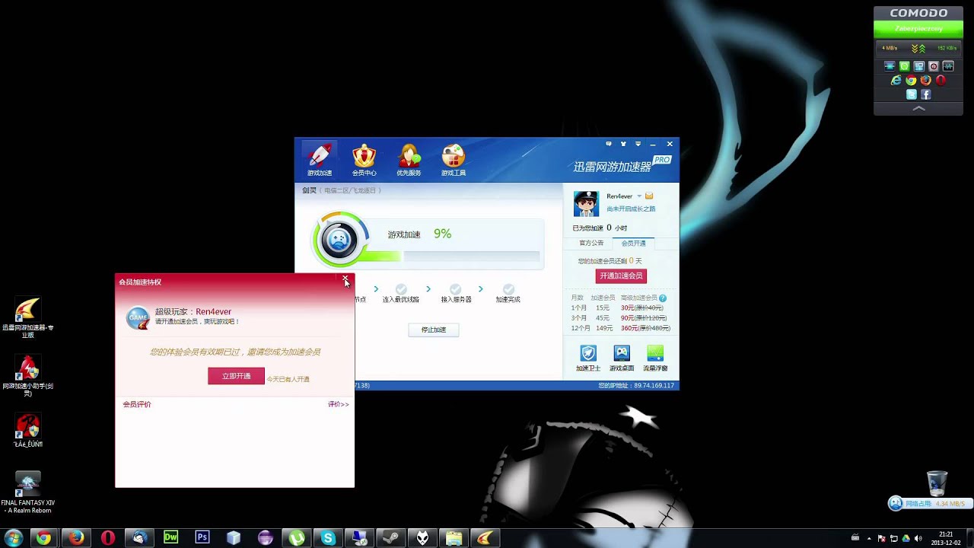Open the Windows Start button

point(13,538)
